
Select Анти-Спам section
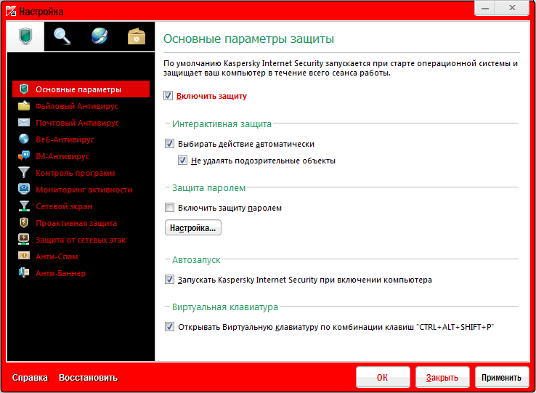pyautogui.click(x=57, y=256)
